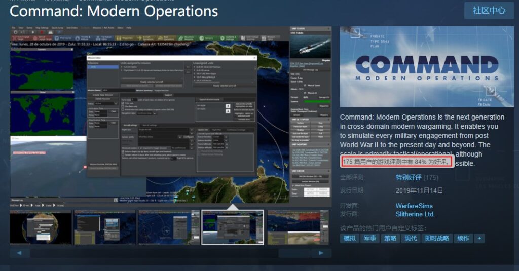Open the Command Modern Operations header image
The width and height of the screenshot is (519, 271).
pyautogui.click(x=427, y=67)
